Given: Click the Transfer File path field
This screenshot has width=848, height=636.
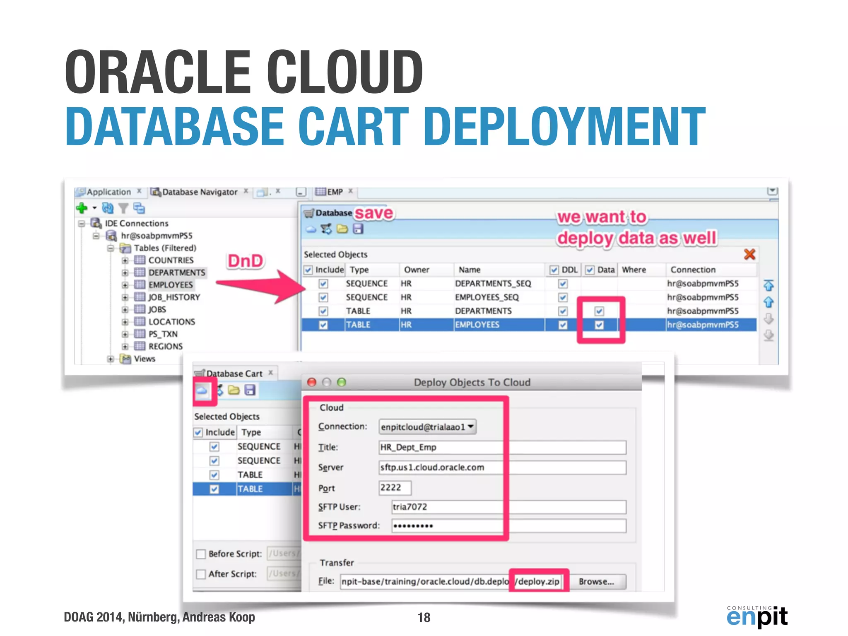Looking at the screenshot, I should [451, 582].
